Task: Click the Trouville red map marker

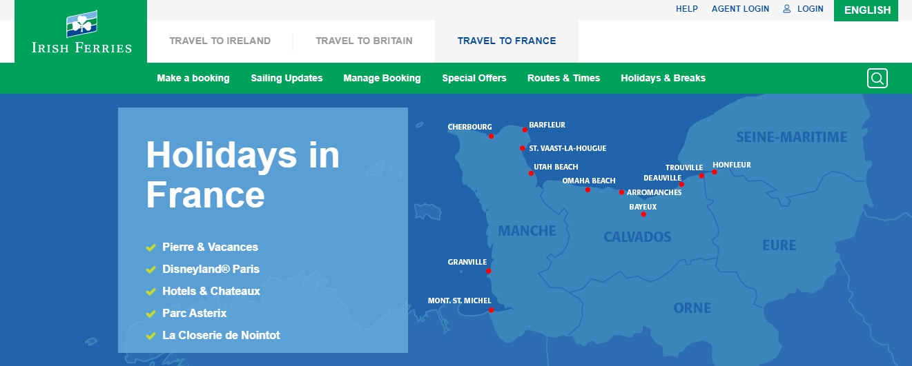Action: click(x=701, y=176)
